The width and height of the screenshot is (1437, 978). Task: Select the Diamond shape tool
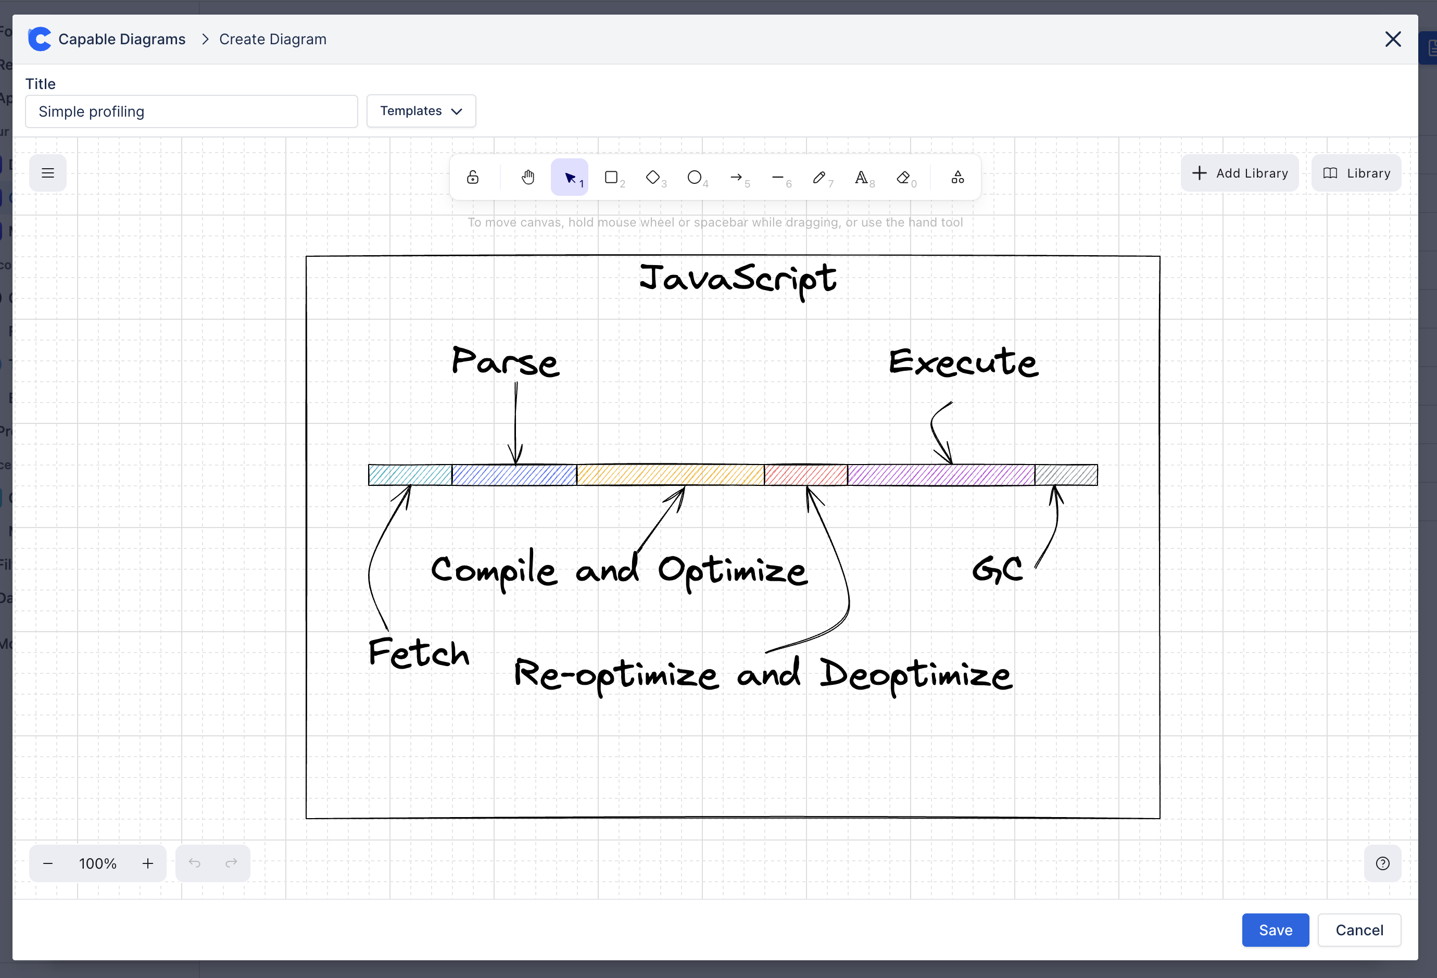[653, 178]
